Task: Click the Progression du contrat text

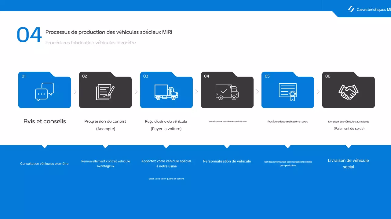Action: point(105,121)
